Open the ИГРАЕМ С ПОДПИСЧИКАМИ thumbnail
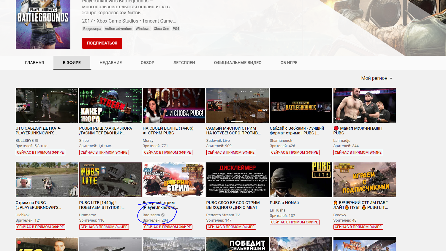The height and width of the screenshot is (251, 446). click(x=364, y=180)
